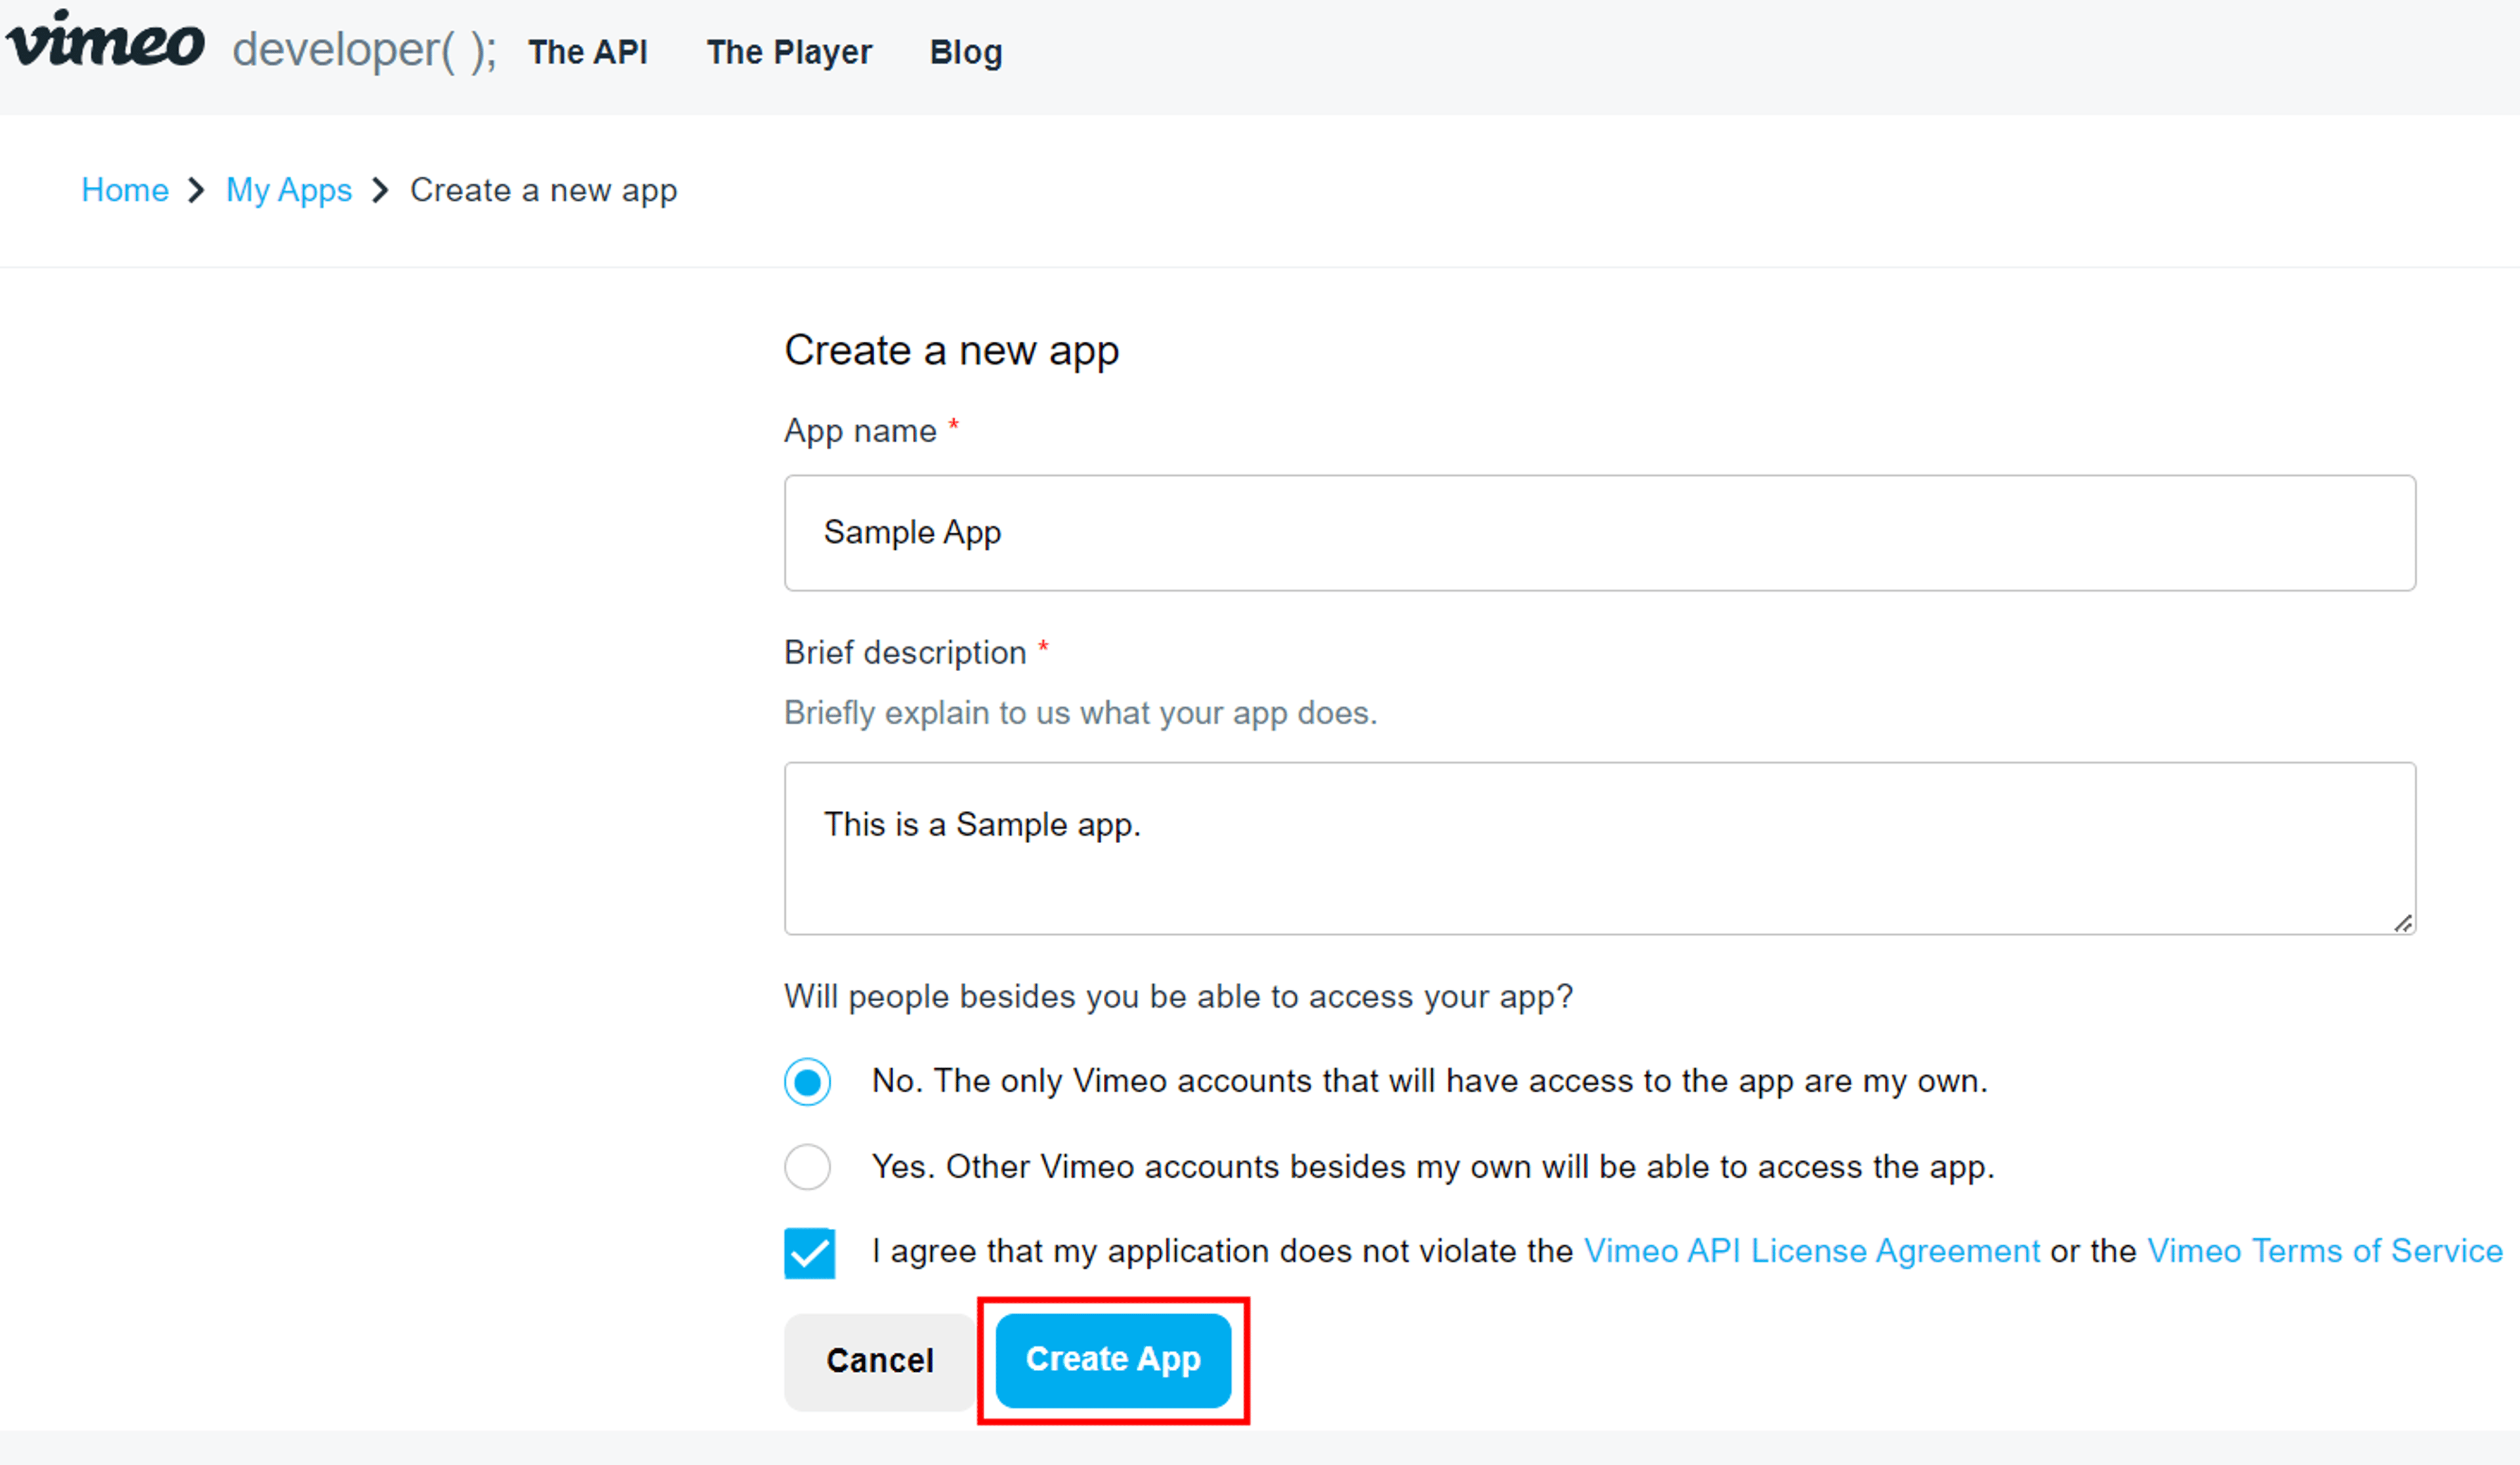Image resolution: width=2520 pixels, height=1465 pixels.
Task: Open The API menu item
Action: click(x=588, y=52)
